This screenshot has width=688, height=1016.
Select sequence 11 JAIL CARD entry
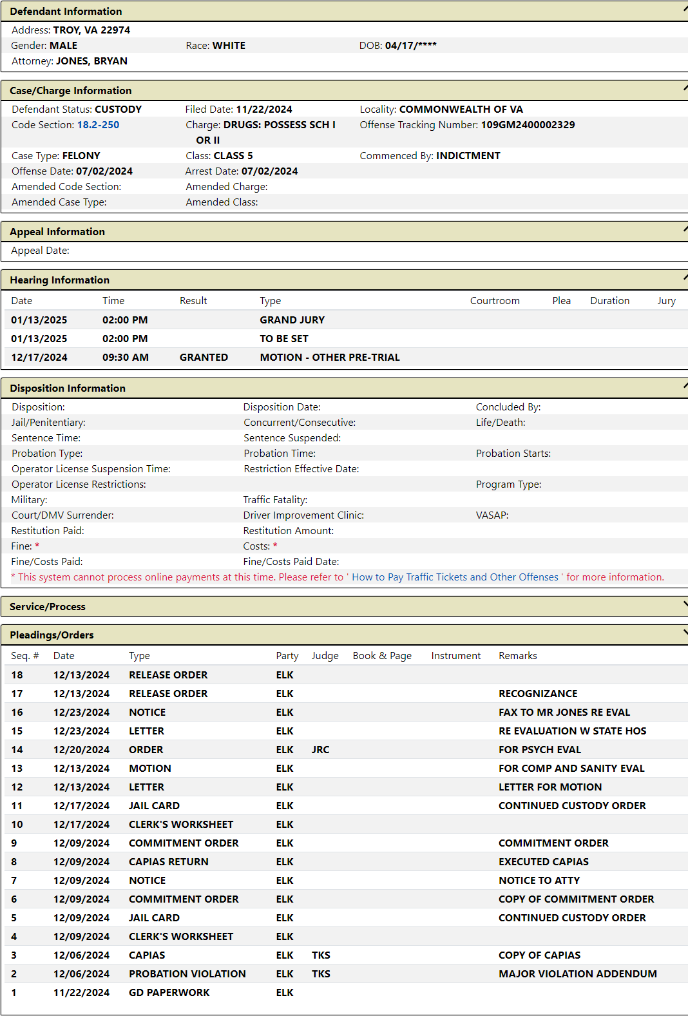coord(347,806)
